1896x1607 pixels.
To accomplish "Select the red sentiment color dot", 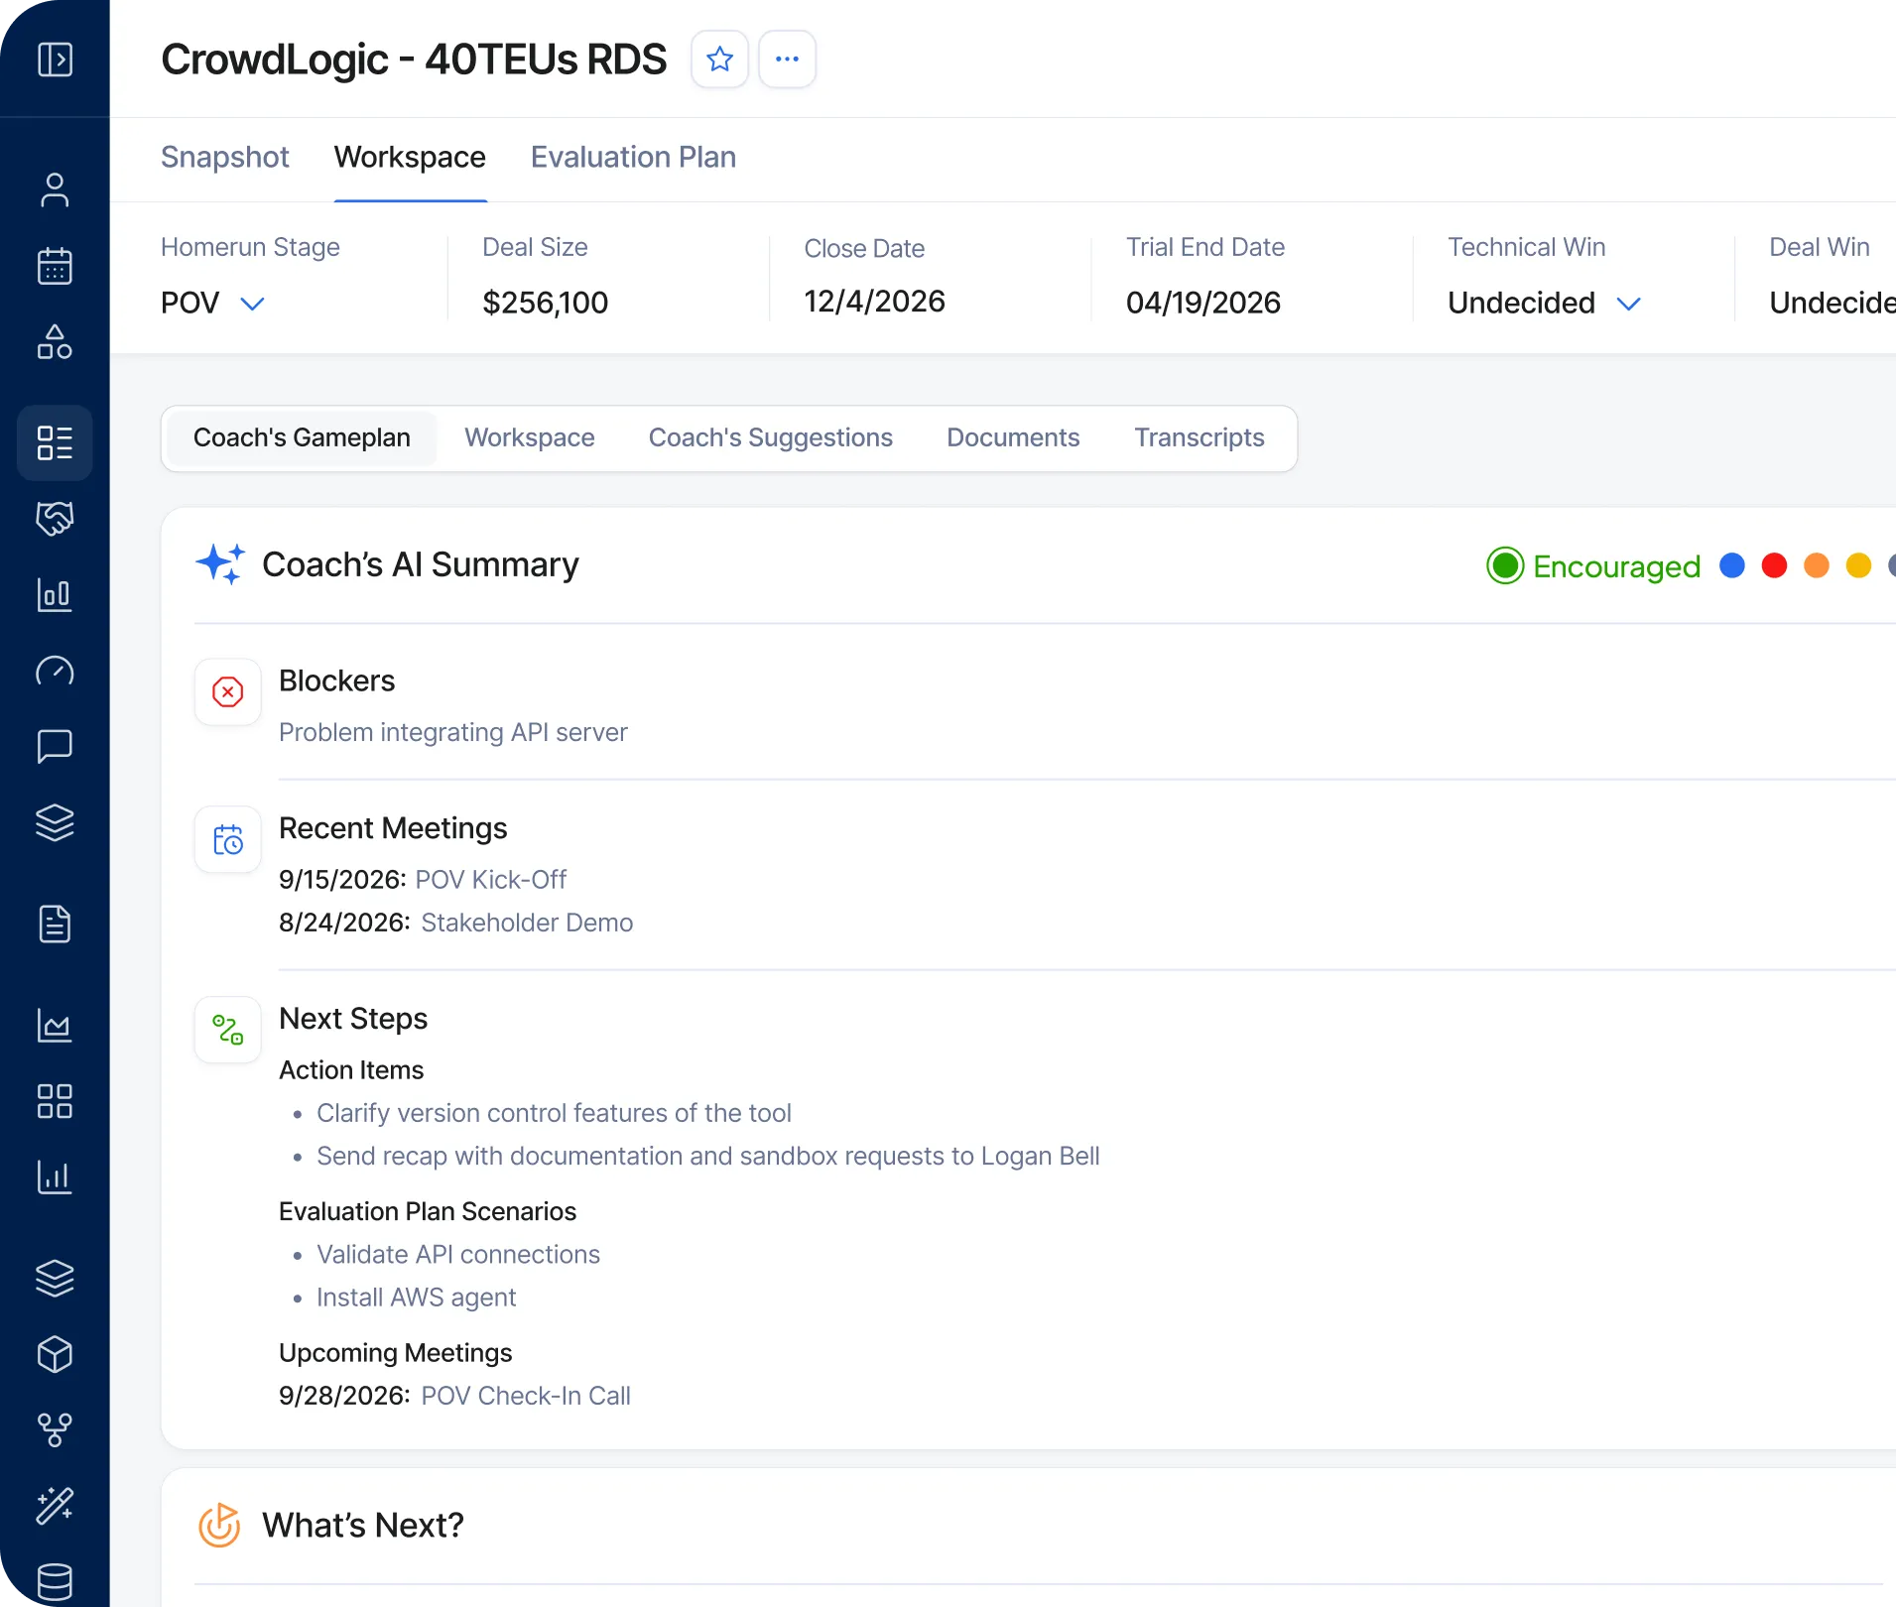I will [x=1774, y=565].
